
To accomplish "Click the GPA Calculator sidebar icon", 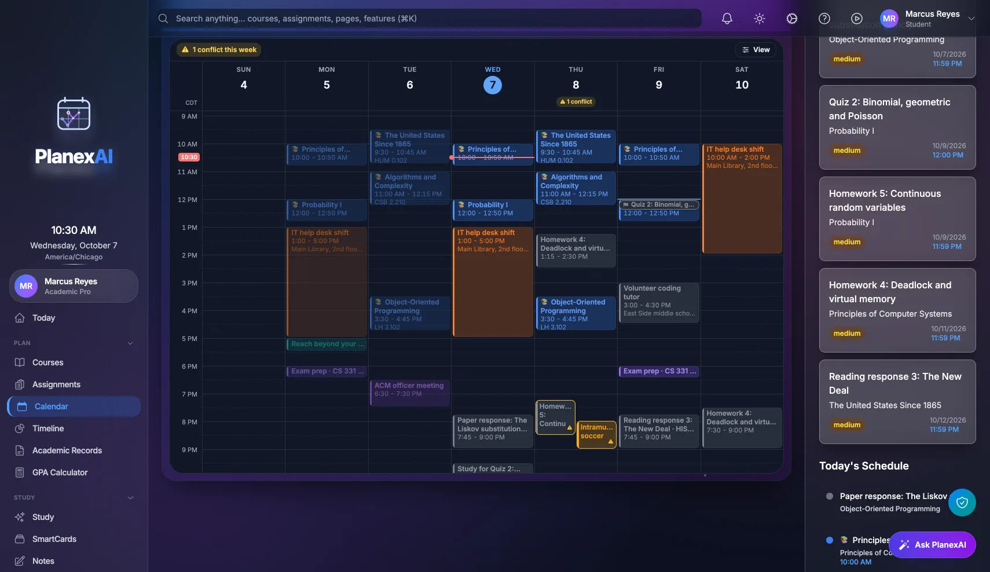I will tap(20, 472).
